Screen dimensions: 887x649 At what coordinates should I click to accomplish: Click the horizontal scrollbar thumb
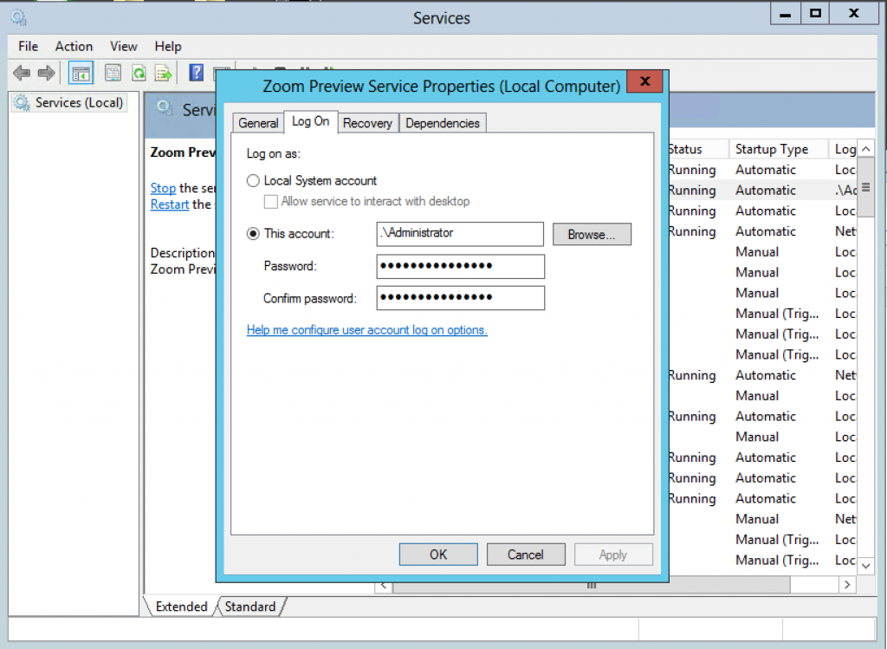pyautogui.click(x=591, y=585)
